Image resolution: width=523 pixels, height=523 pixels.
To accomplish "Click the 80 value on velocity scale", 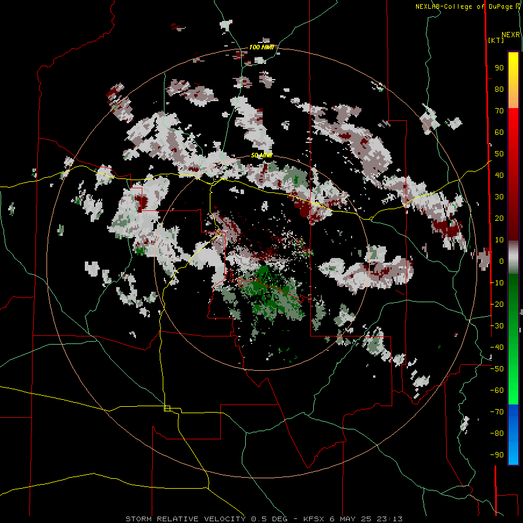I will point(499,89).
